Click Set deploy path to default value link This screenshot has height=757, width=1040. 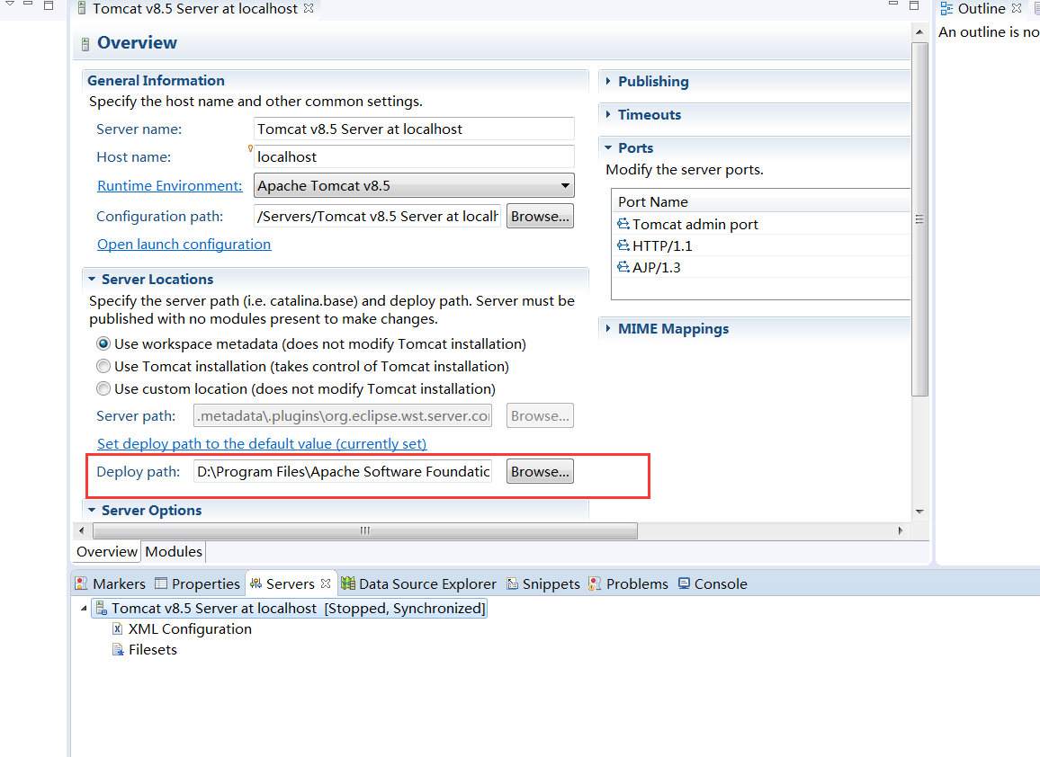(262, 443)
